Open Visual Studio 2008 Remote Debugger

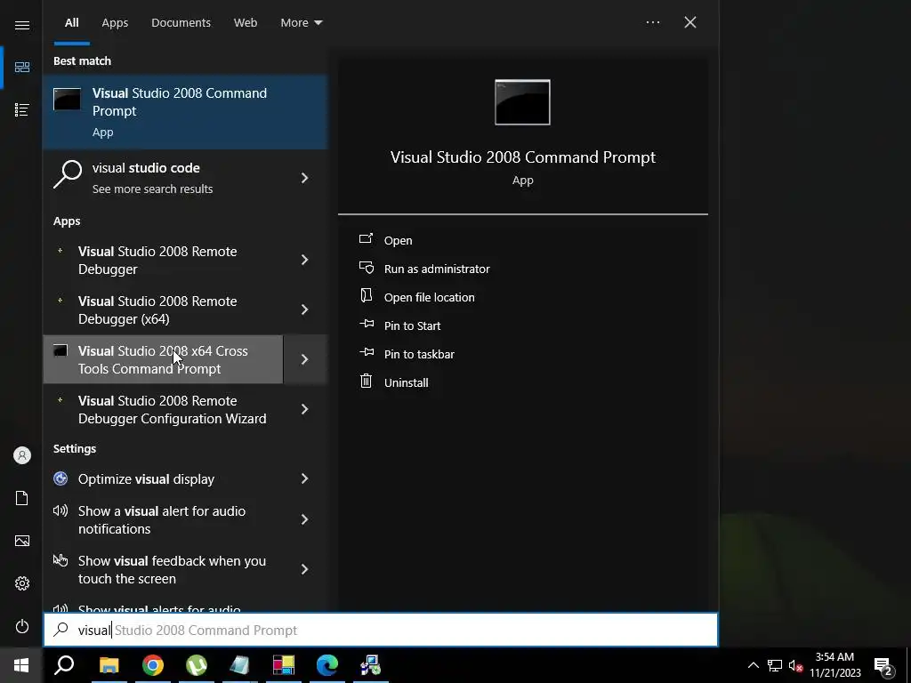tap(164, 261)
